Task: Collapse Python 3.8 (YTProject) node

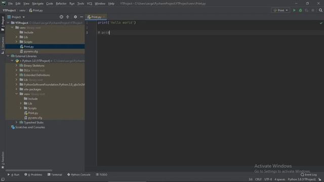Action: 12,61
